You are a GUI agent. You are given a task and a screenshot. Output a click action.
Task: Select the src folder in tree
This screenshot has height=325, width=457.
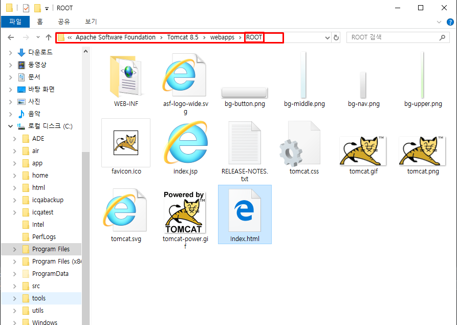(36, 286)
